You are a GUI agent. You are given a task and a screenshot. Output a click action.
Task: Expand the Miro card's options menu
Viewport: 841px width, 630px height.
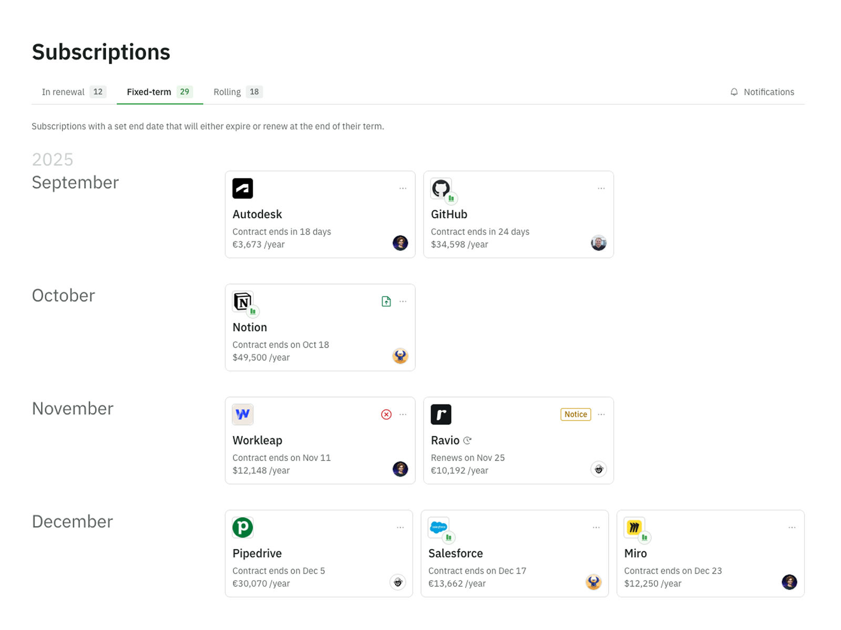[x=792, y=528]
